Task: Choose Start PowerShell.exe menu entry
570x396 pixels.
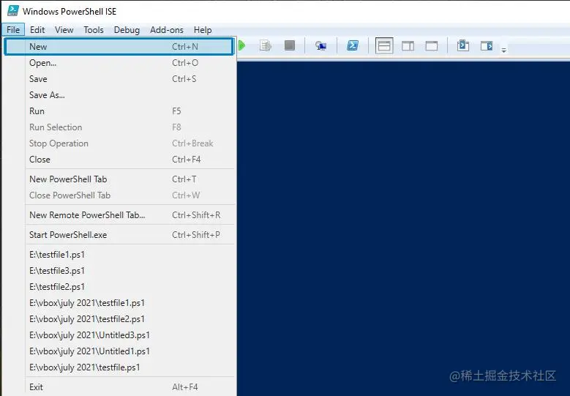Action: point(119,234)
